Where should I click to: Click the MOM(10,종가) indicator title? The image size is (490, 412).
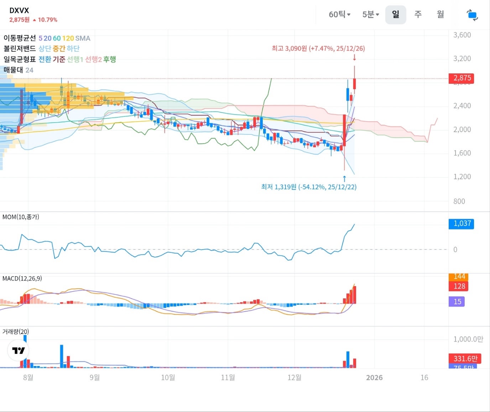(x=21, y=217)
